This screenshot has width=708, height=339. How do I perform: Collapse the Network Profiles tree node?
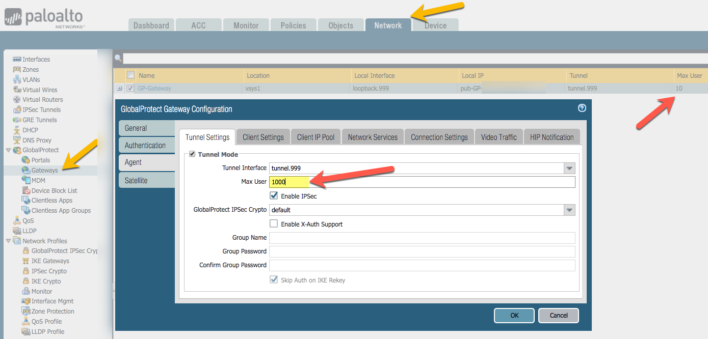tap(8, 241)
